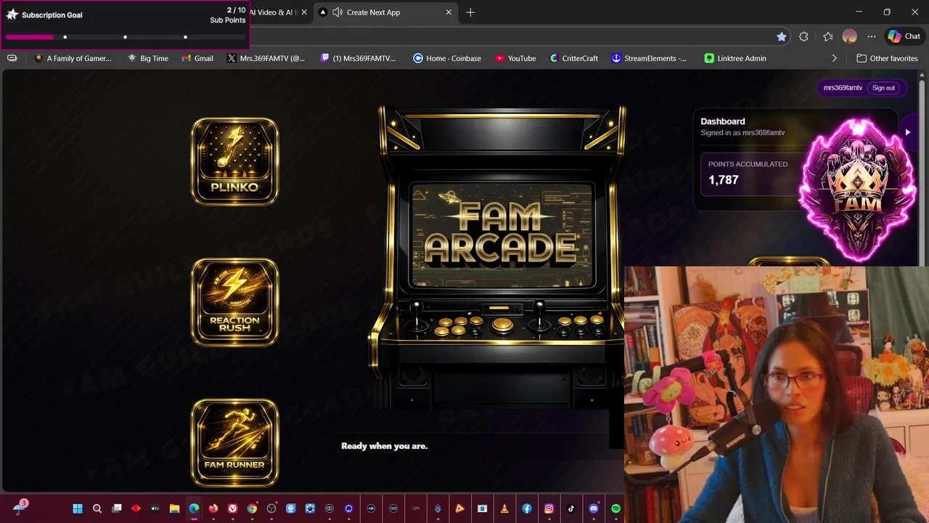Click the Subscription Goal star icon
This screenshot has height=523, width=929.
tap(12, 15)
